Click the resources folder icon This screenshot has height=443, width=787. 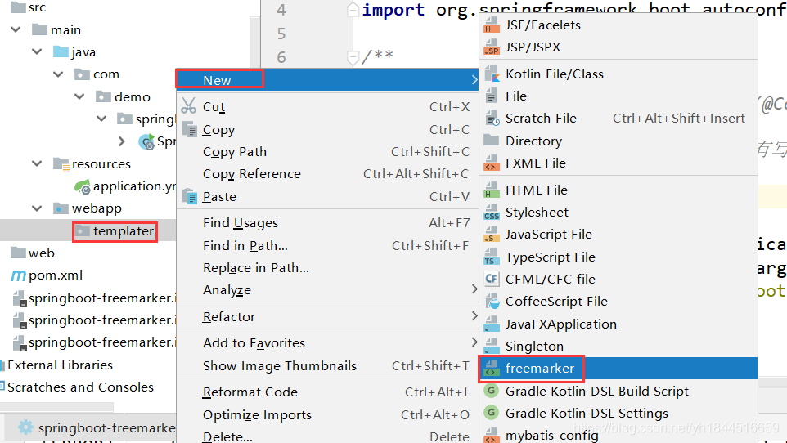point(61,164)
